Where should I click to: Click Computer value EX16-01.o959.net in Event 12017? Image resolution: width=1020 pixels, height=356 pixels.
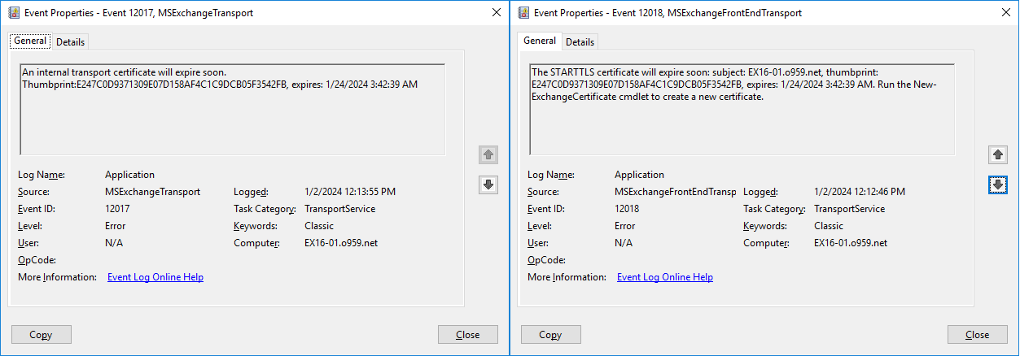tap(341, 243)
